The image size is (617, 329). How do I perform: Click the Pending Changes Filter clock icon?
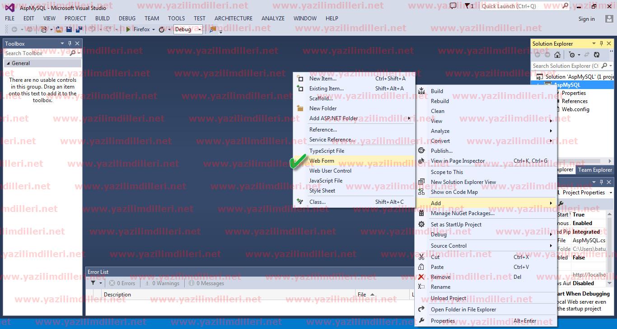coord(572,55)
